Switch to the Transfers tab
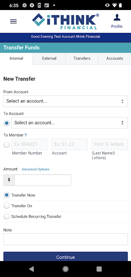This screenshot has width=131, height=277. pyautogui.click(x=82, y=59)
